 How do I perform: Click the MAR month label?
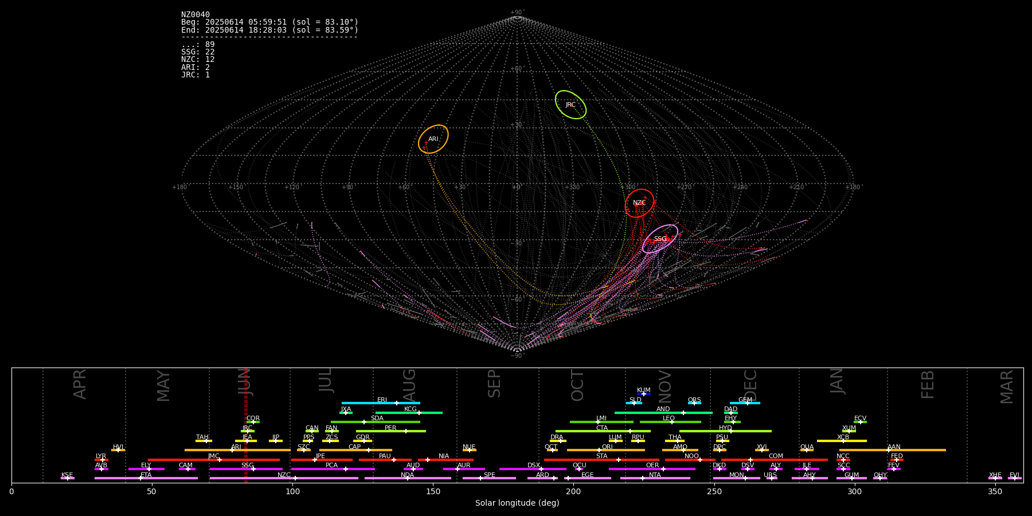point(1007,387)
